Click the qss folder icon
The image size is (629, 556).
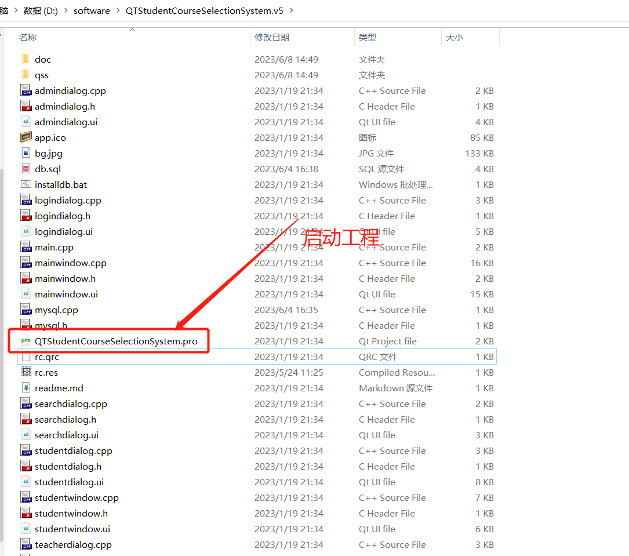coord(26,75)
